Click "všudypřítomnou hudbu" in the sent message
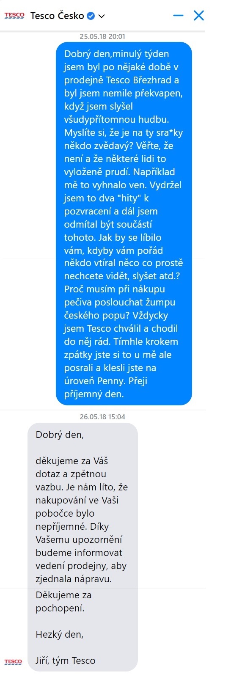This screenshot has width=231, height=688. pos(115,119)
